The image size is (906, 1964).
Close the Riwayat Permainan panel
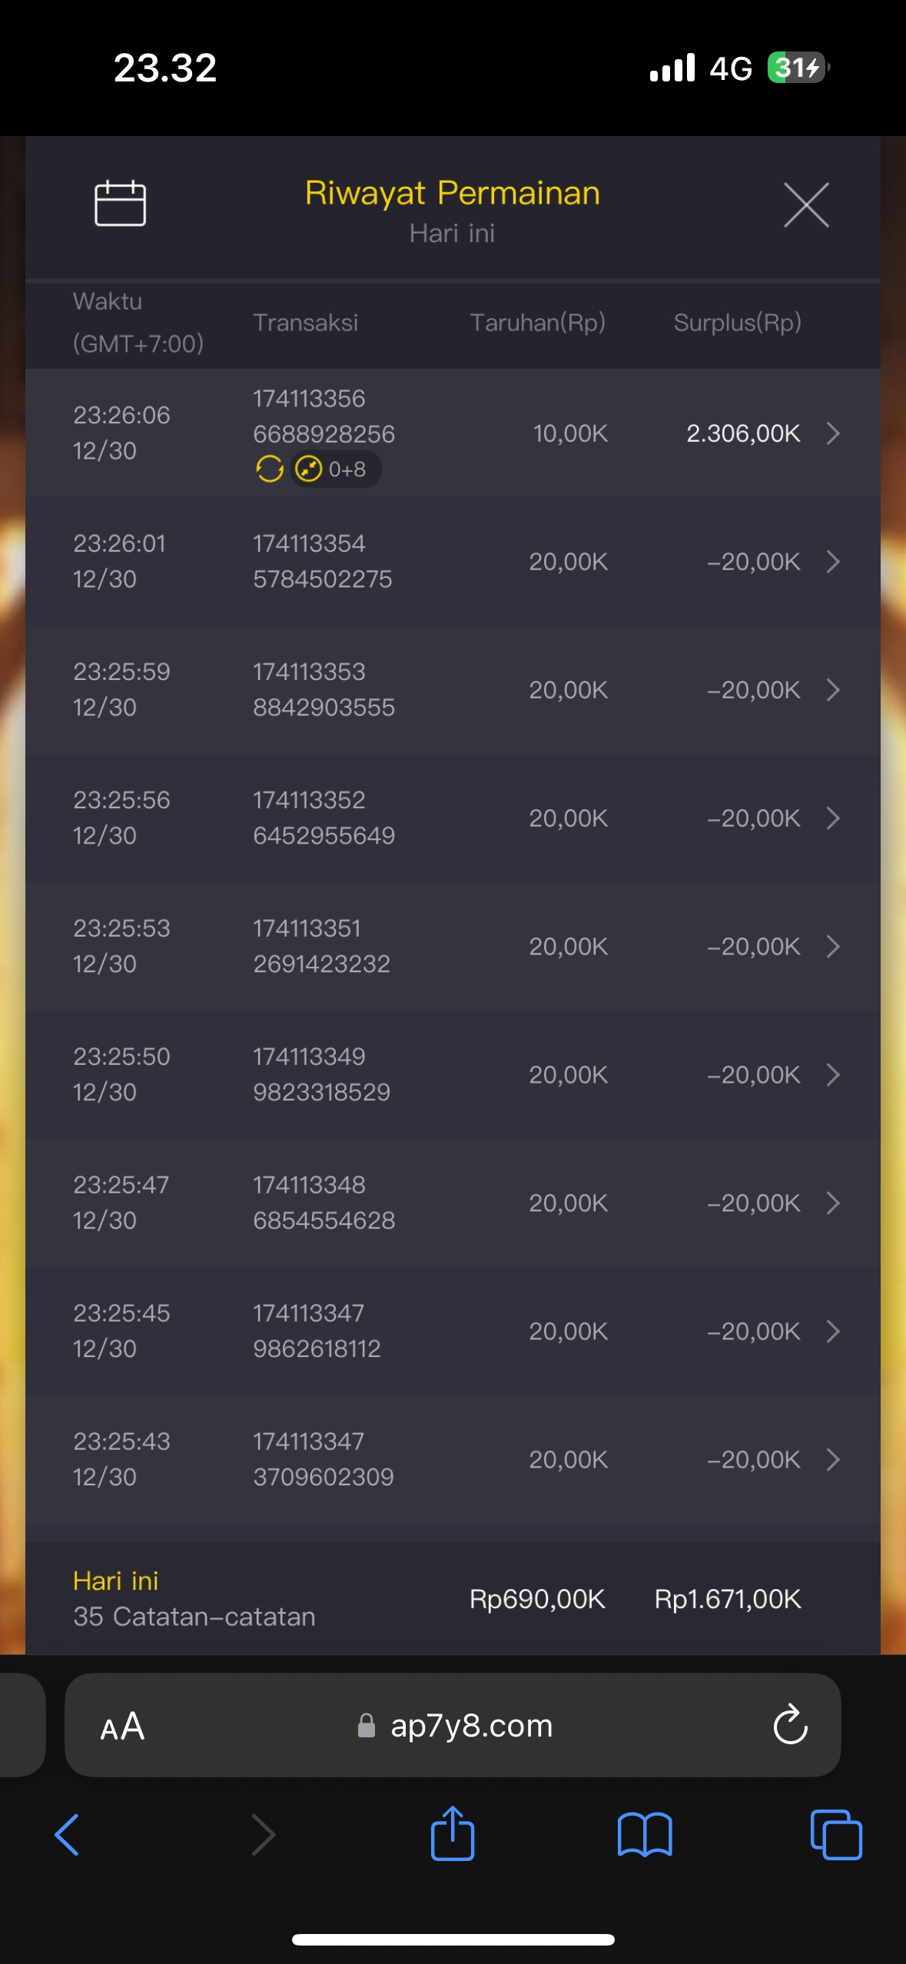click(x=805, y=205)
